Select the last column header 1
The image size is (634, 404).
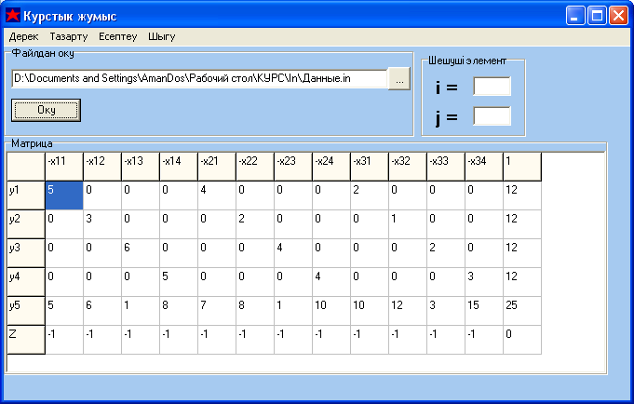click(522, 167)
